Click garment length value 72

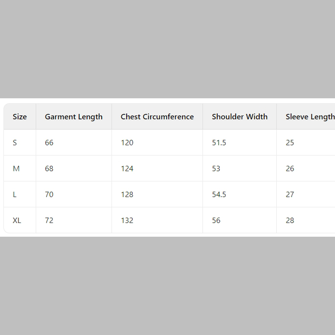tap(49, 220)
